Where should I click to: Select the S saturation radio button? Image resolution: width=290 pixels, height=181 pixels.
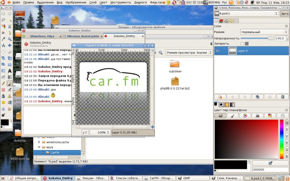tap(287, 129)
